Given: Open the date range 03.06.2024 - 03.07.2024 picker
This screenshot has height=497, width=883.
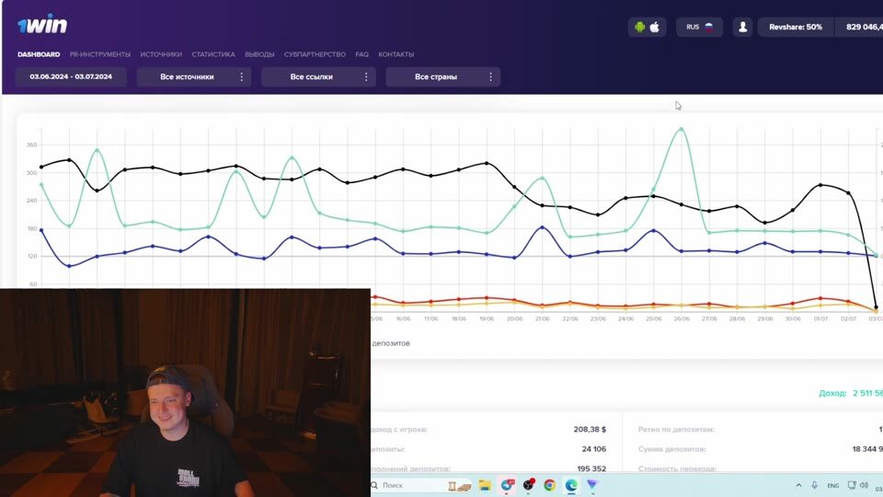Looking at the screenshot, I should tap(71, 77).
